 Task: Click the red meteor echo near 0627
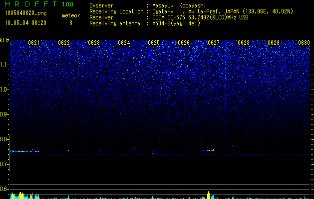click(208, 150)
